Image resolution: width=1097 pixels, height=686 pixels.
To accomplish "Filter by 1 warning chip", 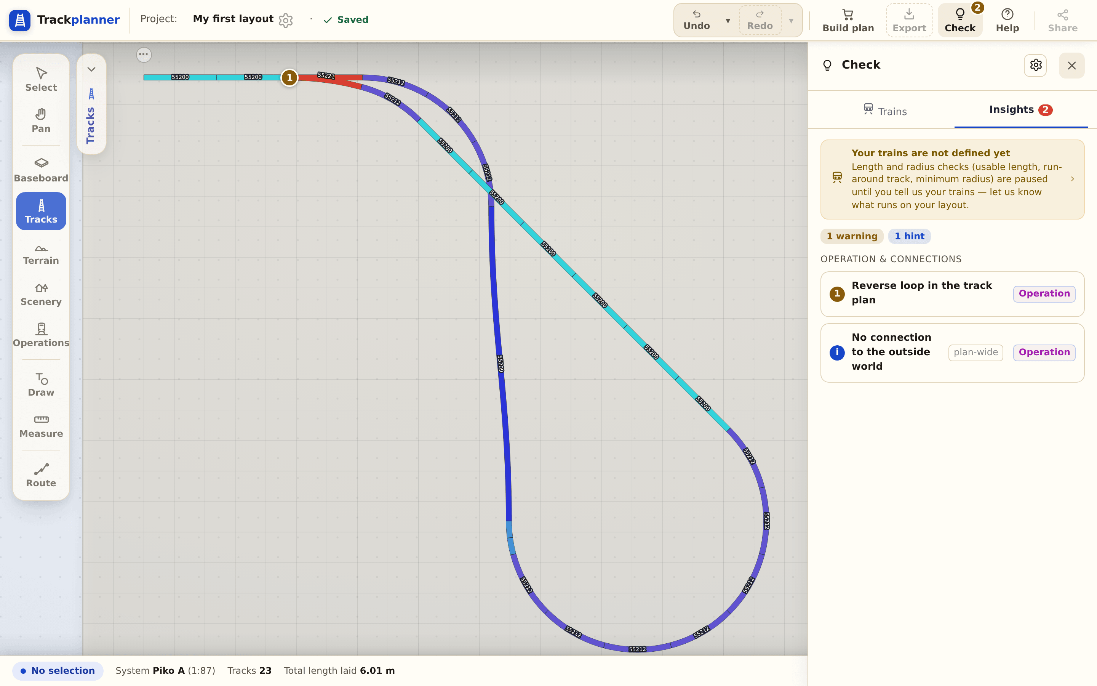I will click(852, 236).
